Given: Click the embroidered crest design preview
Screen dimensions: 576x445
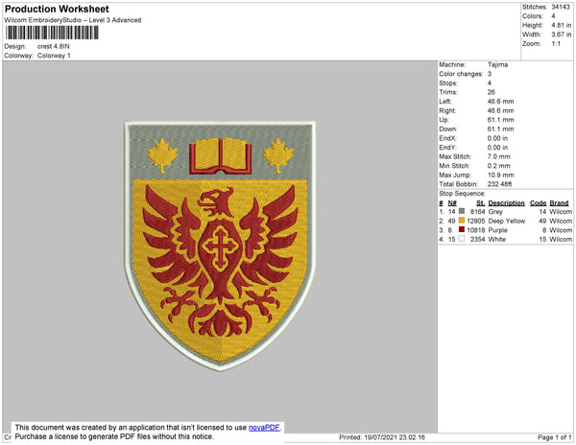Looking at the screenshot, I should point(220,246).
